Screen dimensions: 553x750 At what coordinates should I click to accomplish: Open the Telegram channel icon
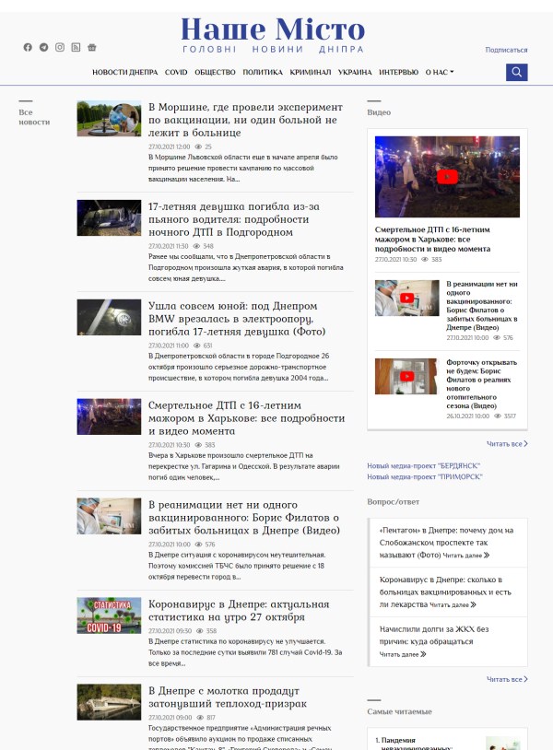point(43,47)
